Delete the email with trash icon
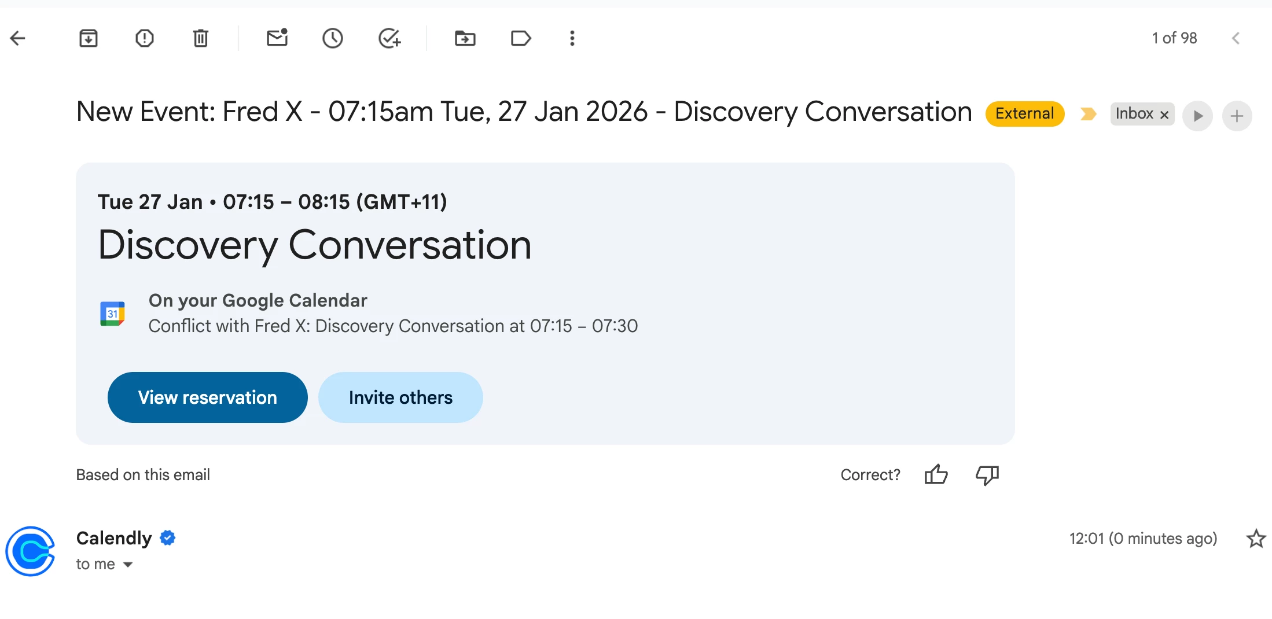 [x=200, y=39]
